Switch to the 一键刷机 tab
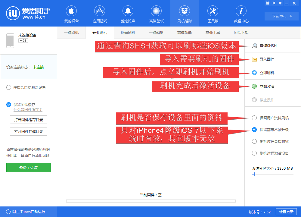Image resolution: width=301 pixels, height=217 pixels. 71,33
